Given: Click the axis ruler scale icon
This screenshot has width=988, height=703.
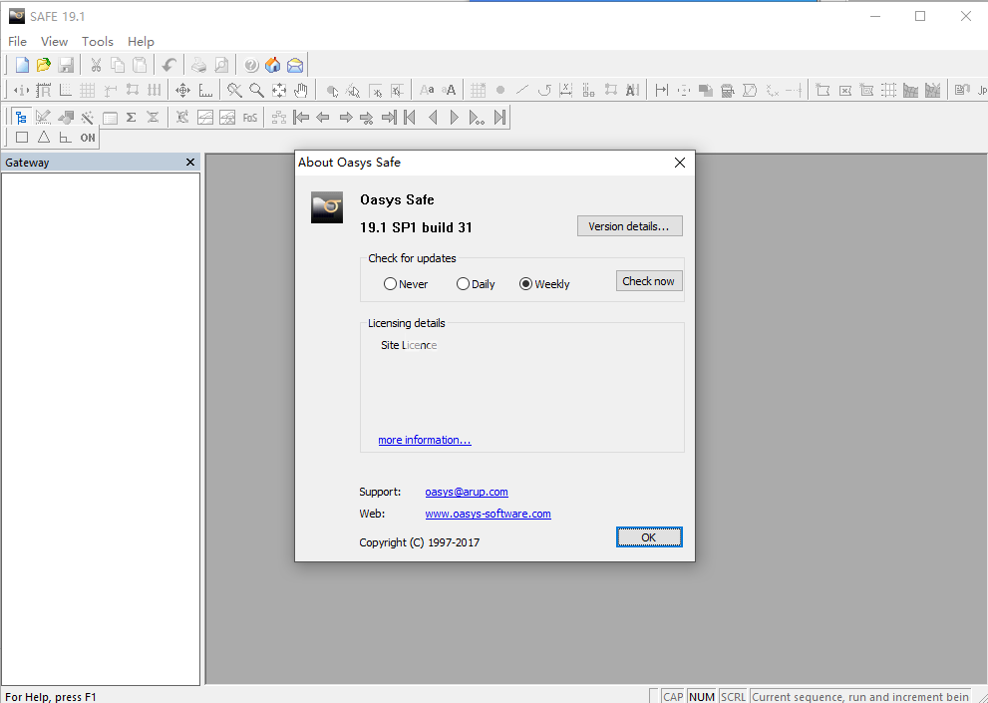Looking at the screenshot, I should (205, 90).
